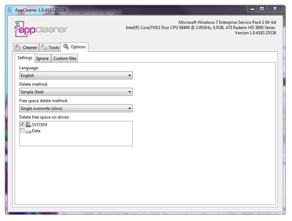Select the Data drive label

coord(36,131)
